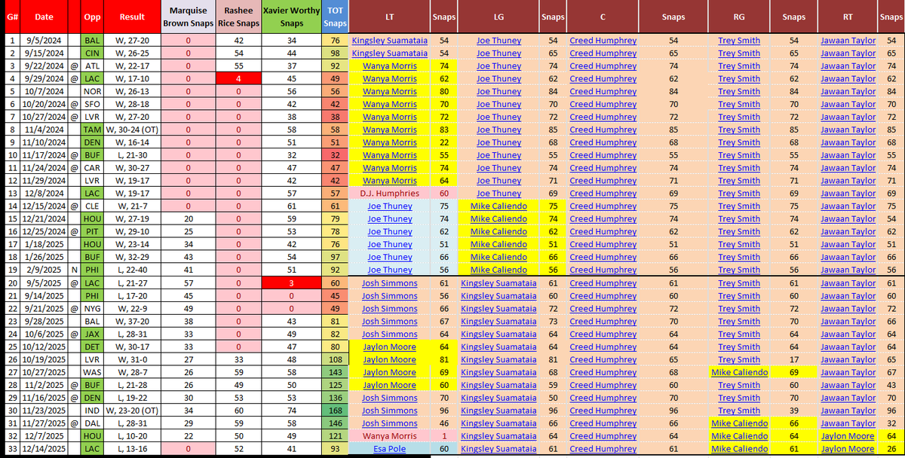The image size is (905, 458).
Task: Select the result L, 22-40
Action: click(133, 270)
